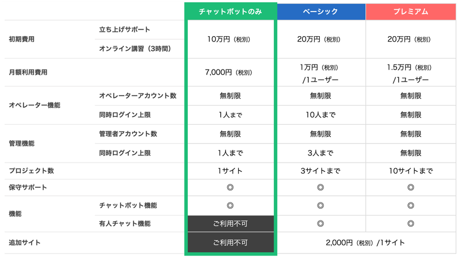Click the ご利用不可 cell for 追加サイト

pyautogui.click(x=231, y=242)
